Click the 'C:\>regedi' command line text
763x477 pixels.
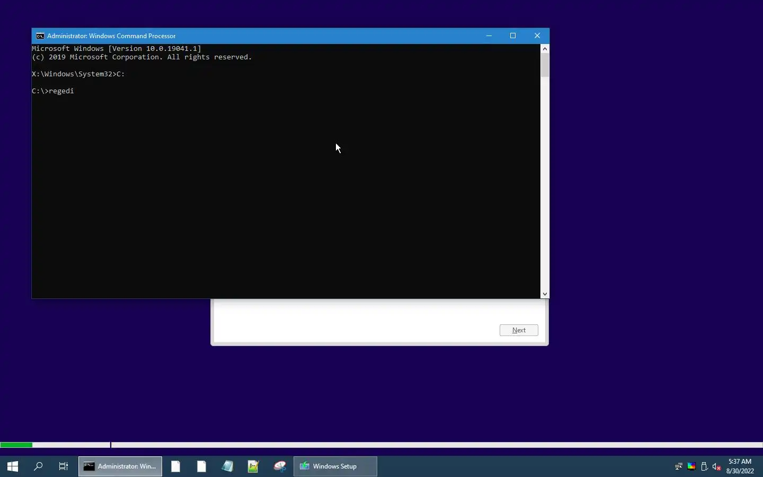pos(53,91)
